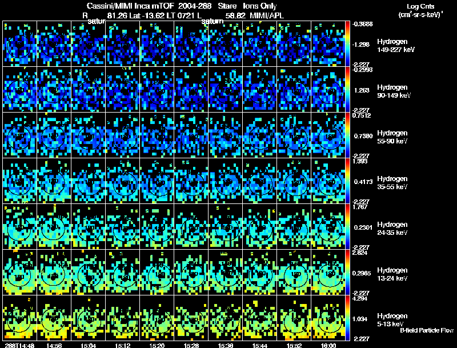Click the 'Hydrogen 90-149 keV' row label

click(x=394, y=91)
